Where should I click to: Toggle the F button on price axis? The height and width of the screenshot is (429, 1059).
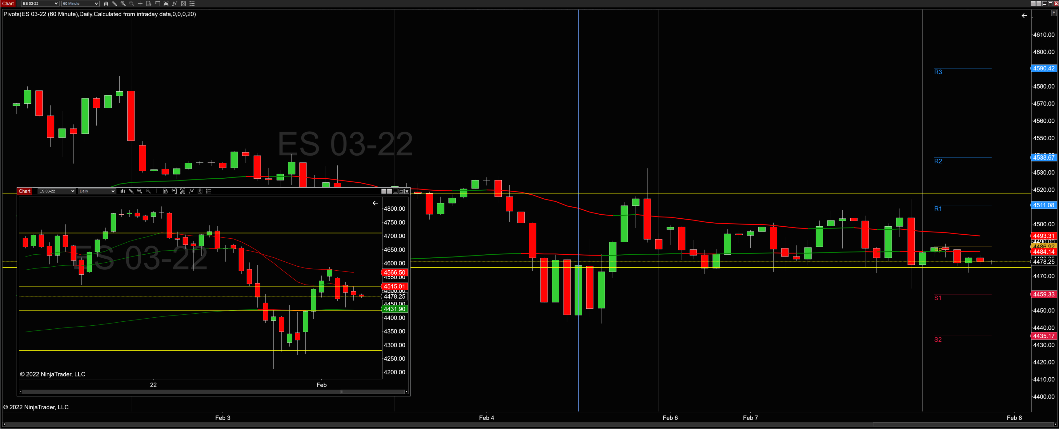click(1053, 13)
